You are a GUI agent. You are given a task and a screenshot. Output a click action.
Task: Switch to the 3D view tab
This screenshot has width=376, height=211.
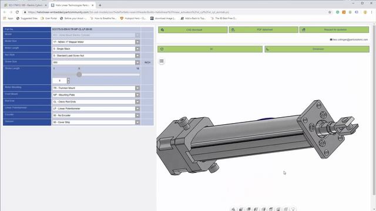pyautogui.click(x=210, y=49)
